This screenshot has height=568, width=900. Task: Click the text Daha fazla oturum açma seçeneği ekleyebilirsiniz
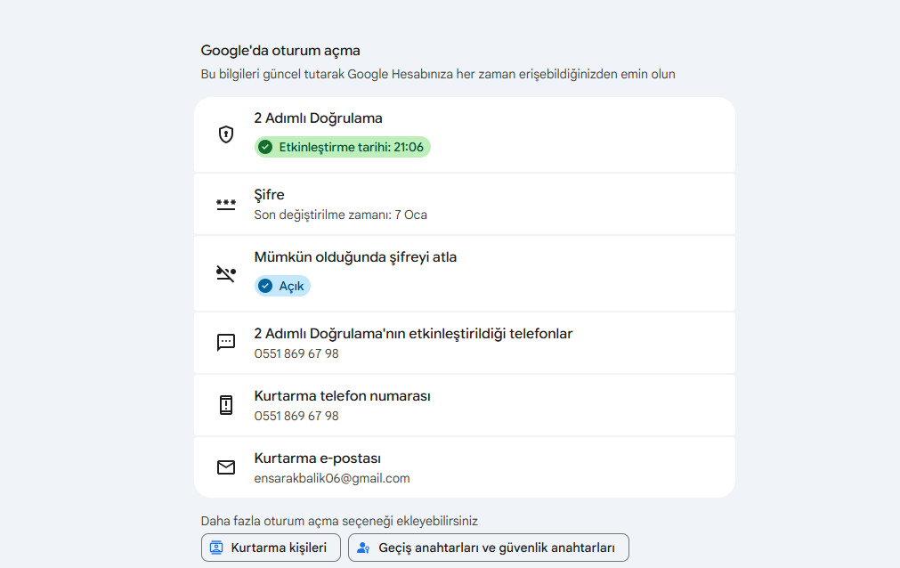pos(339,521)
